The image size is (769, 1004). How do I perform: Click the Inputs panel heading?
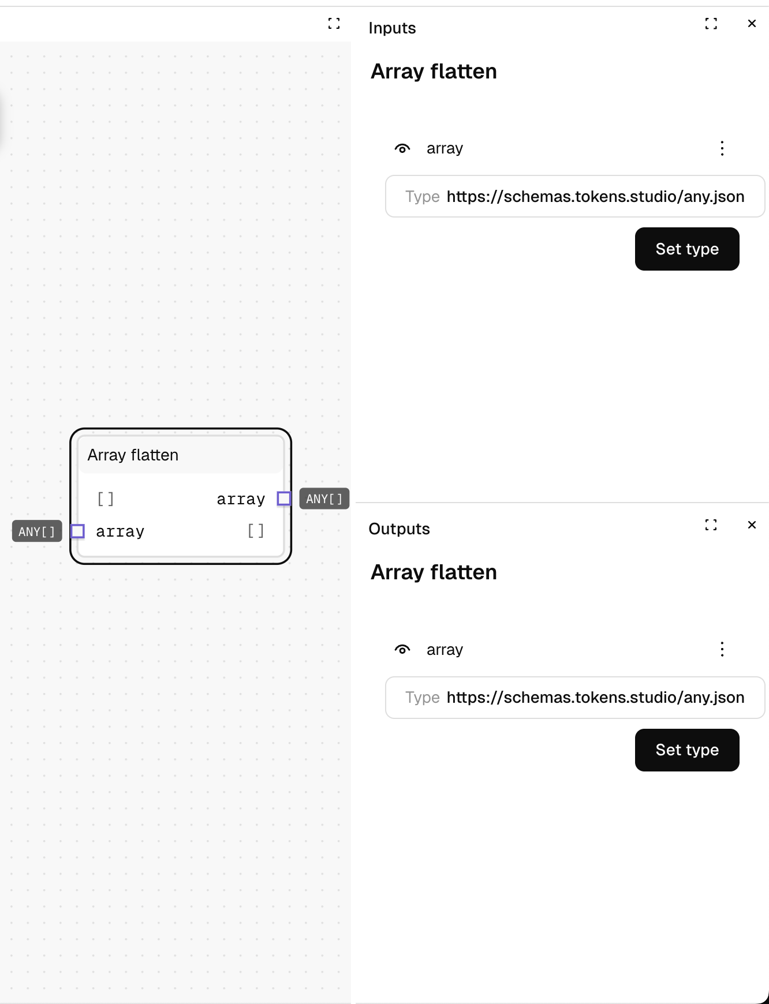click(x=392, y=28)
